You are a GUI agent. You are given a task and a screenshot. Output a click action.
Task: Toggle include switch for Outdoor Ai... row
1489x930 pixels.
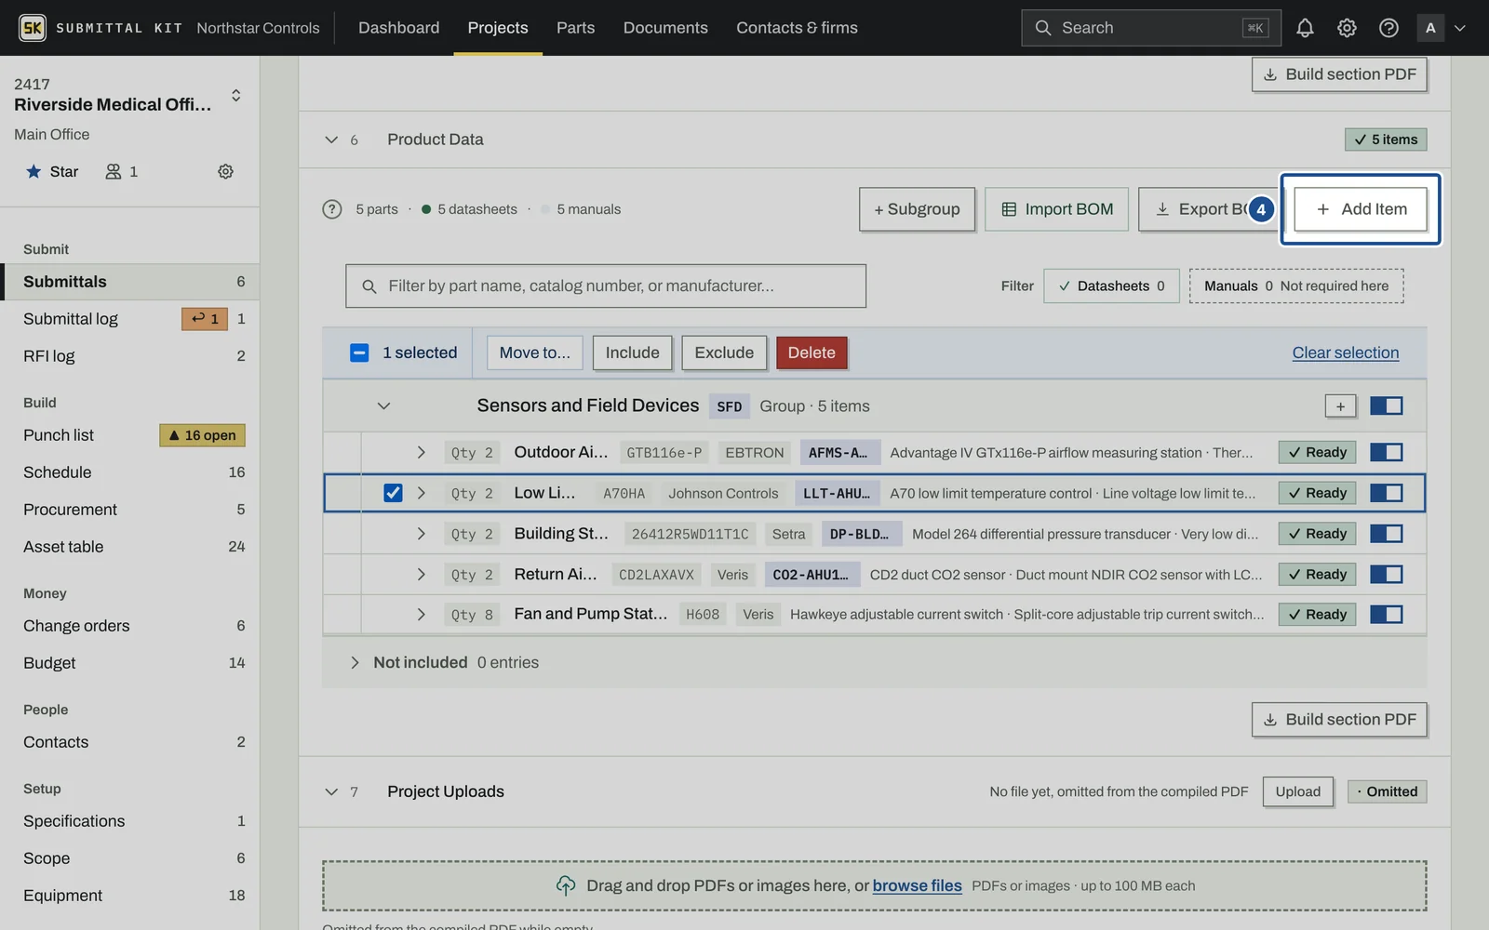pyautogui.click(x=1386, y=452)
